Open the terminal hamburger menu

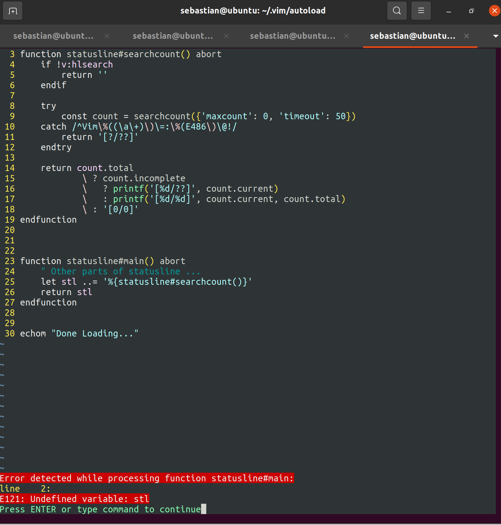[x=421, y=11]
